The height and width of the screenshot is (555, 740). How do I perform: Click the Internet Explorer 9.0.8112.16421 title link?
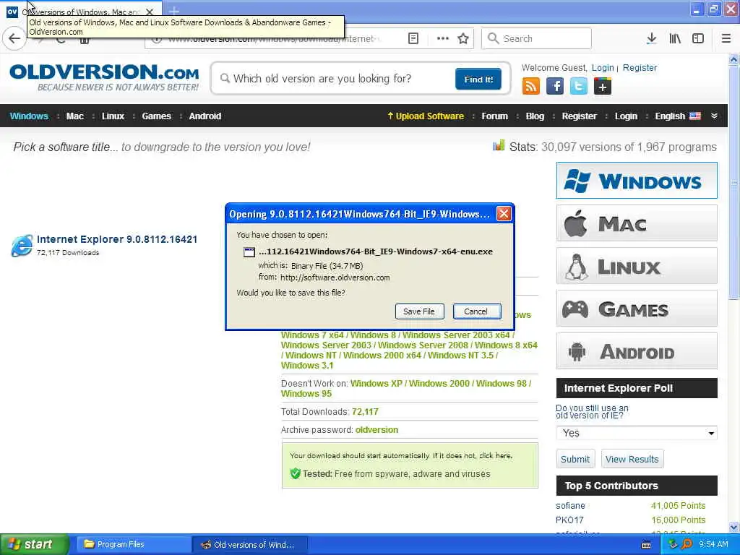click(117, 239)
